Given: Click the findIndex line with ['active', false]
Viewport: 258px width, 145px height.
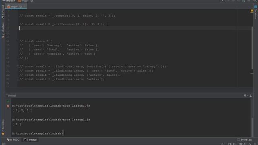Looking at the screenshot, I should 70,75.
